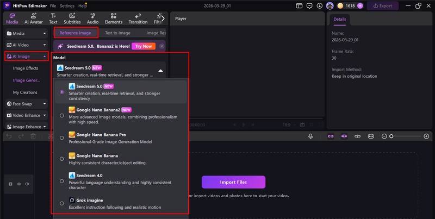Open the Elements panel

pyautogui.click(x=114, y=18)
